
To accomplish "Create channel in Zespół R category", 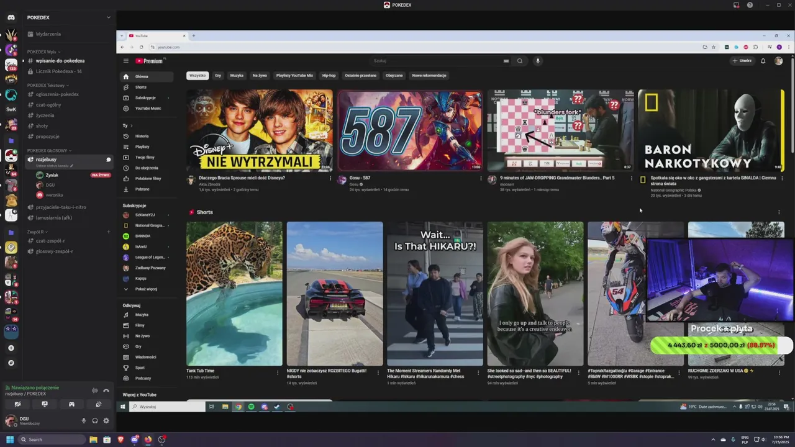I will (108, 232).
